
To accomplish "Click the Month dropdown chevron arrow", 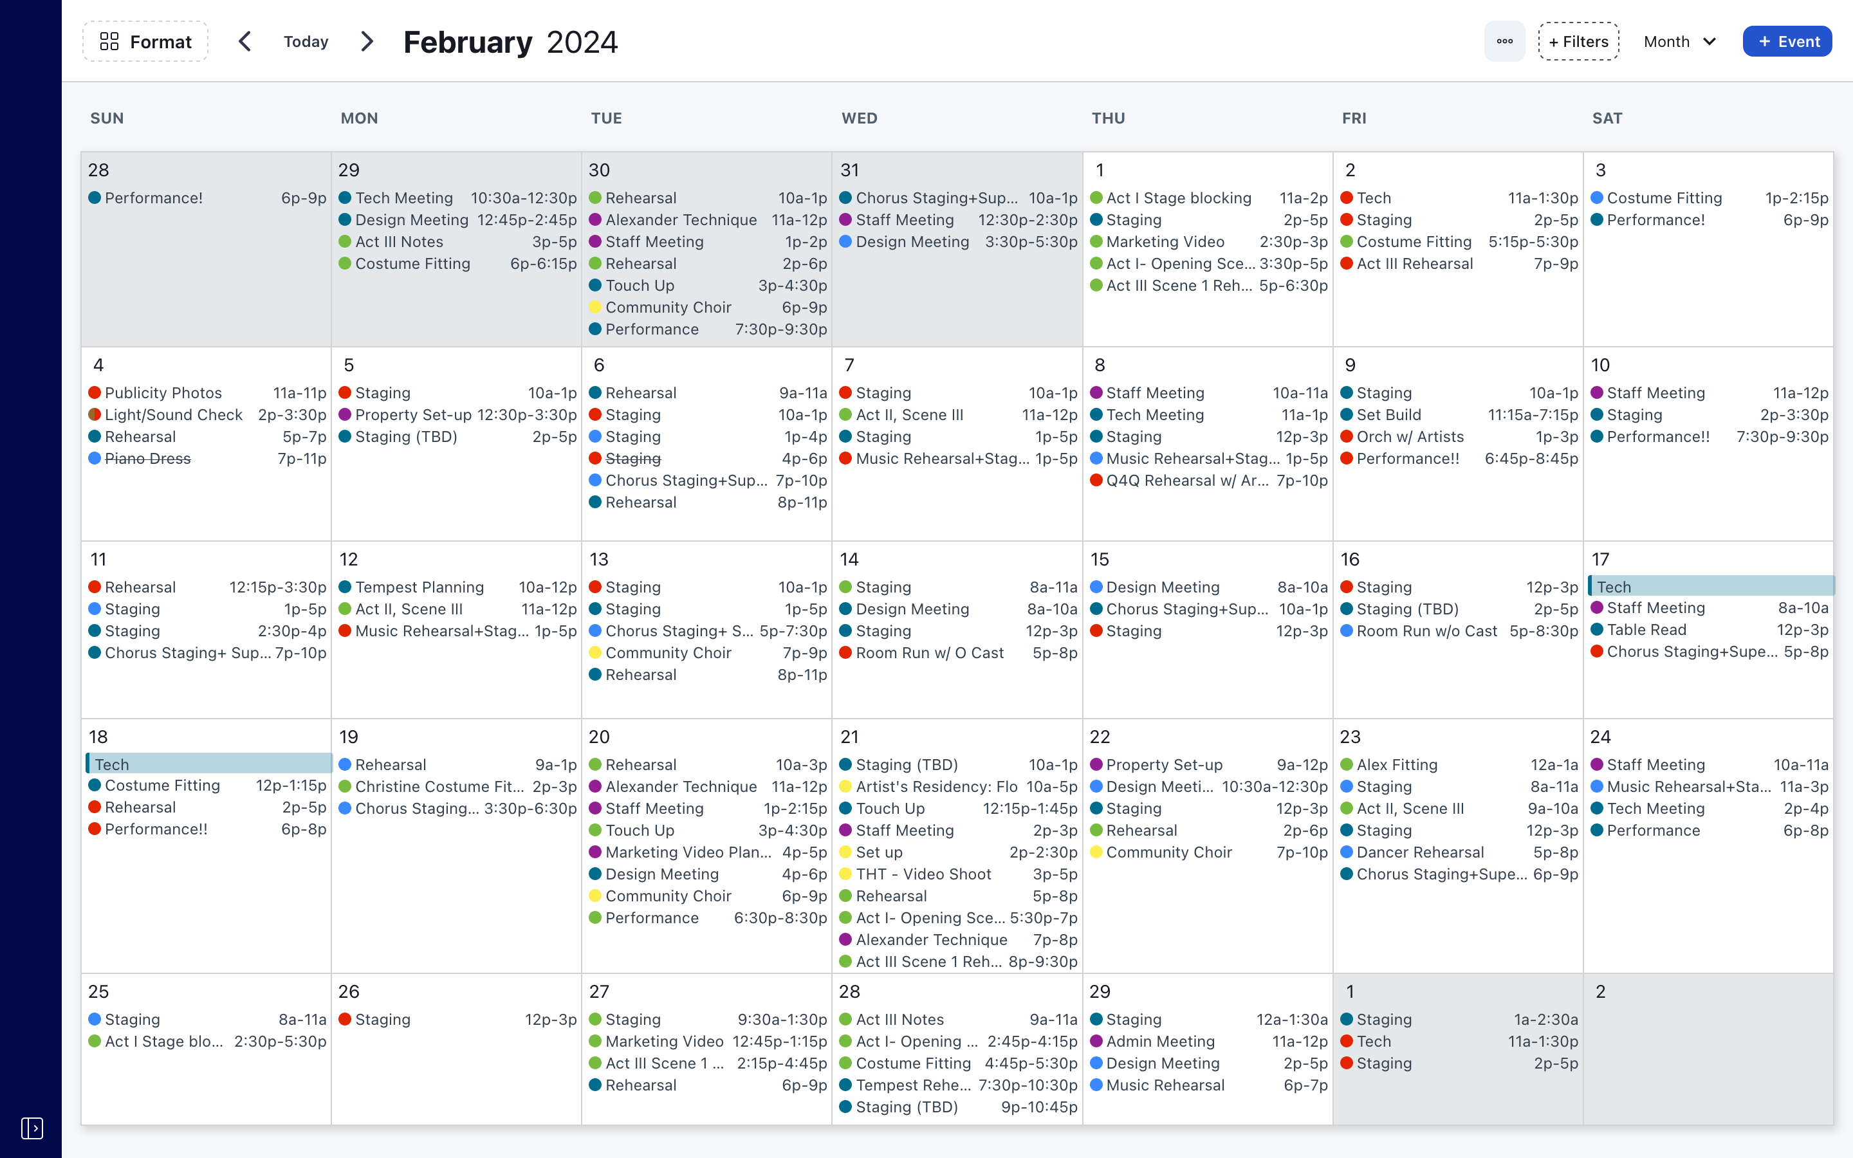I will (1710, 41).
